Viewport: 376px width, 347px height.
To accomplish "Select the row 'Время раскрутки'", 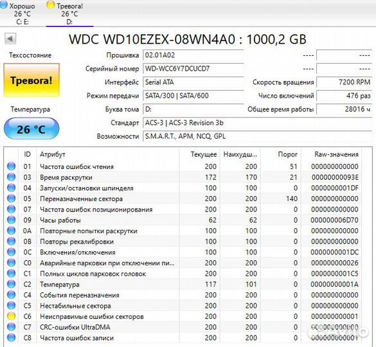I will tap(183, 177).
